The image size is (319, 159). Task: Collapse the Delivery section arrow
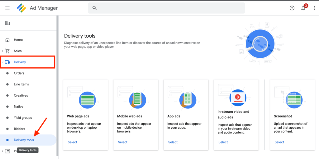coord(2,62)
